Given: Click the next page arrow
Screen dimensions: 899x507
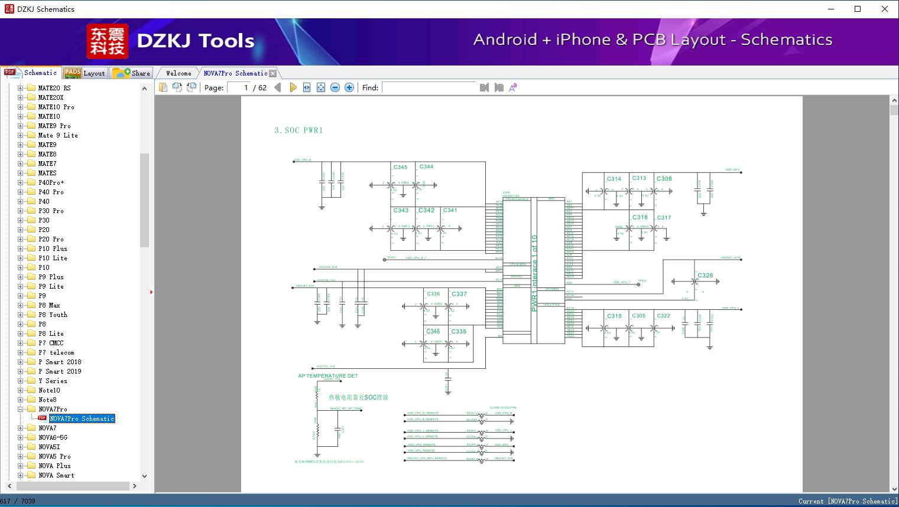Looking at the screenshot, I should 293,87.
